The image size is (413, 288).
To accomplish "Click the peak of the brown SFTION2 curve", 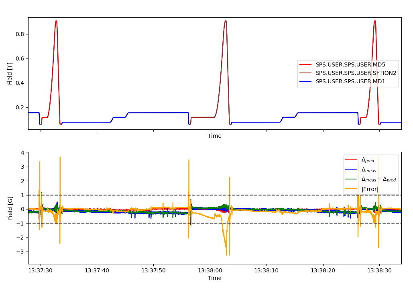I will pos(226,21).
